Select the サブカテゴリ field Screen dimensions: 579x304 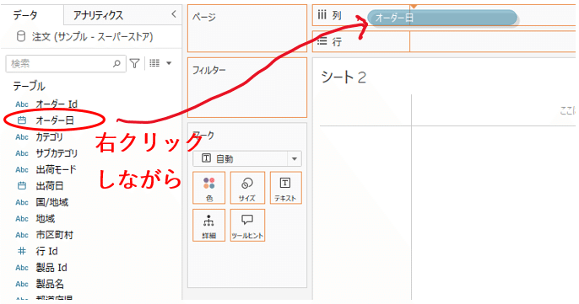tap(57, 153)
